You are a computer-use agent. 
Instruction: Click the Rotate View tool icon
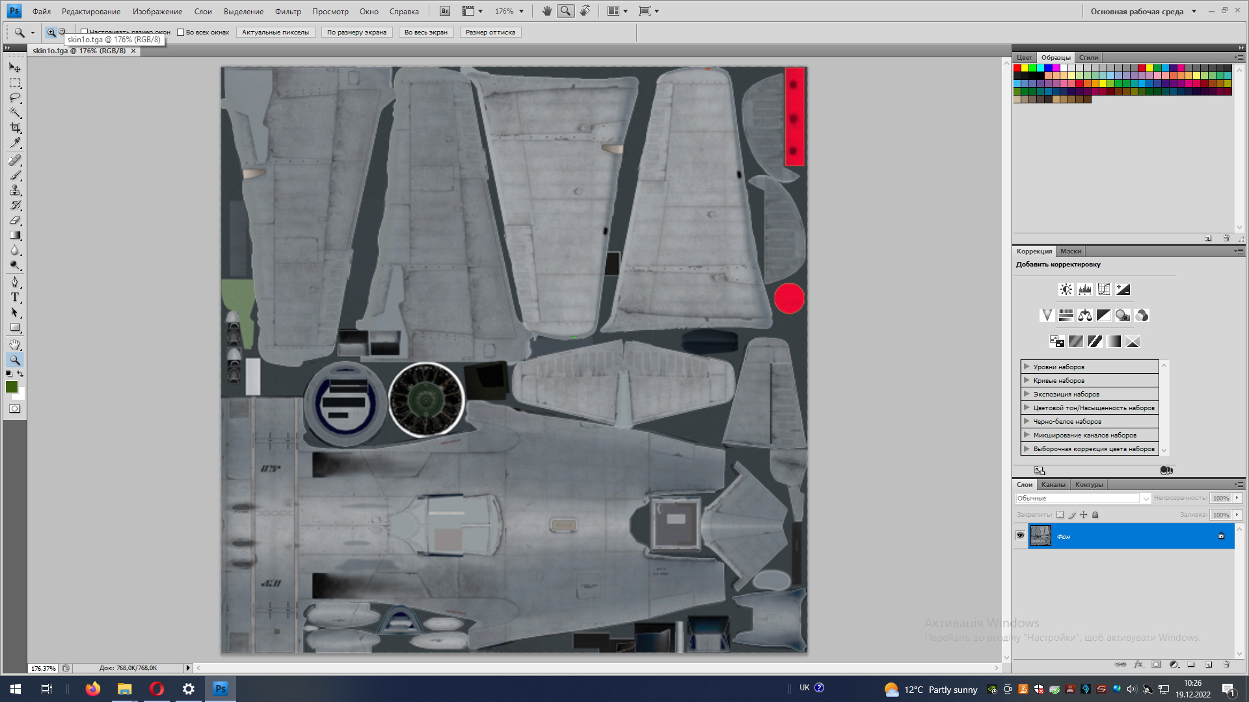tap(585, 11)
